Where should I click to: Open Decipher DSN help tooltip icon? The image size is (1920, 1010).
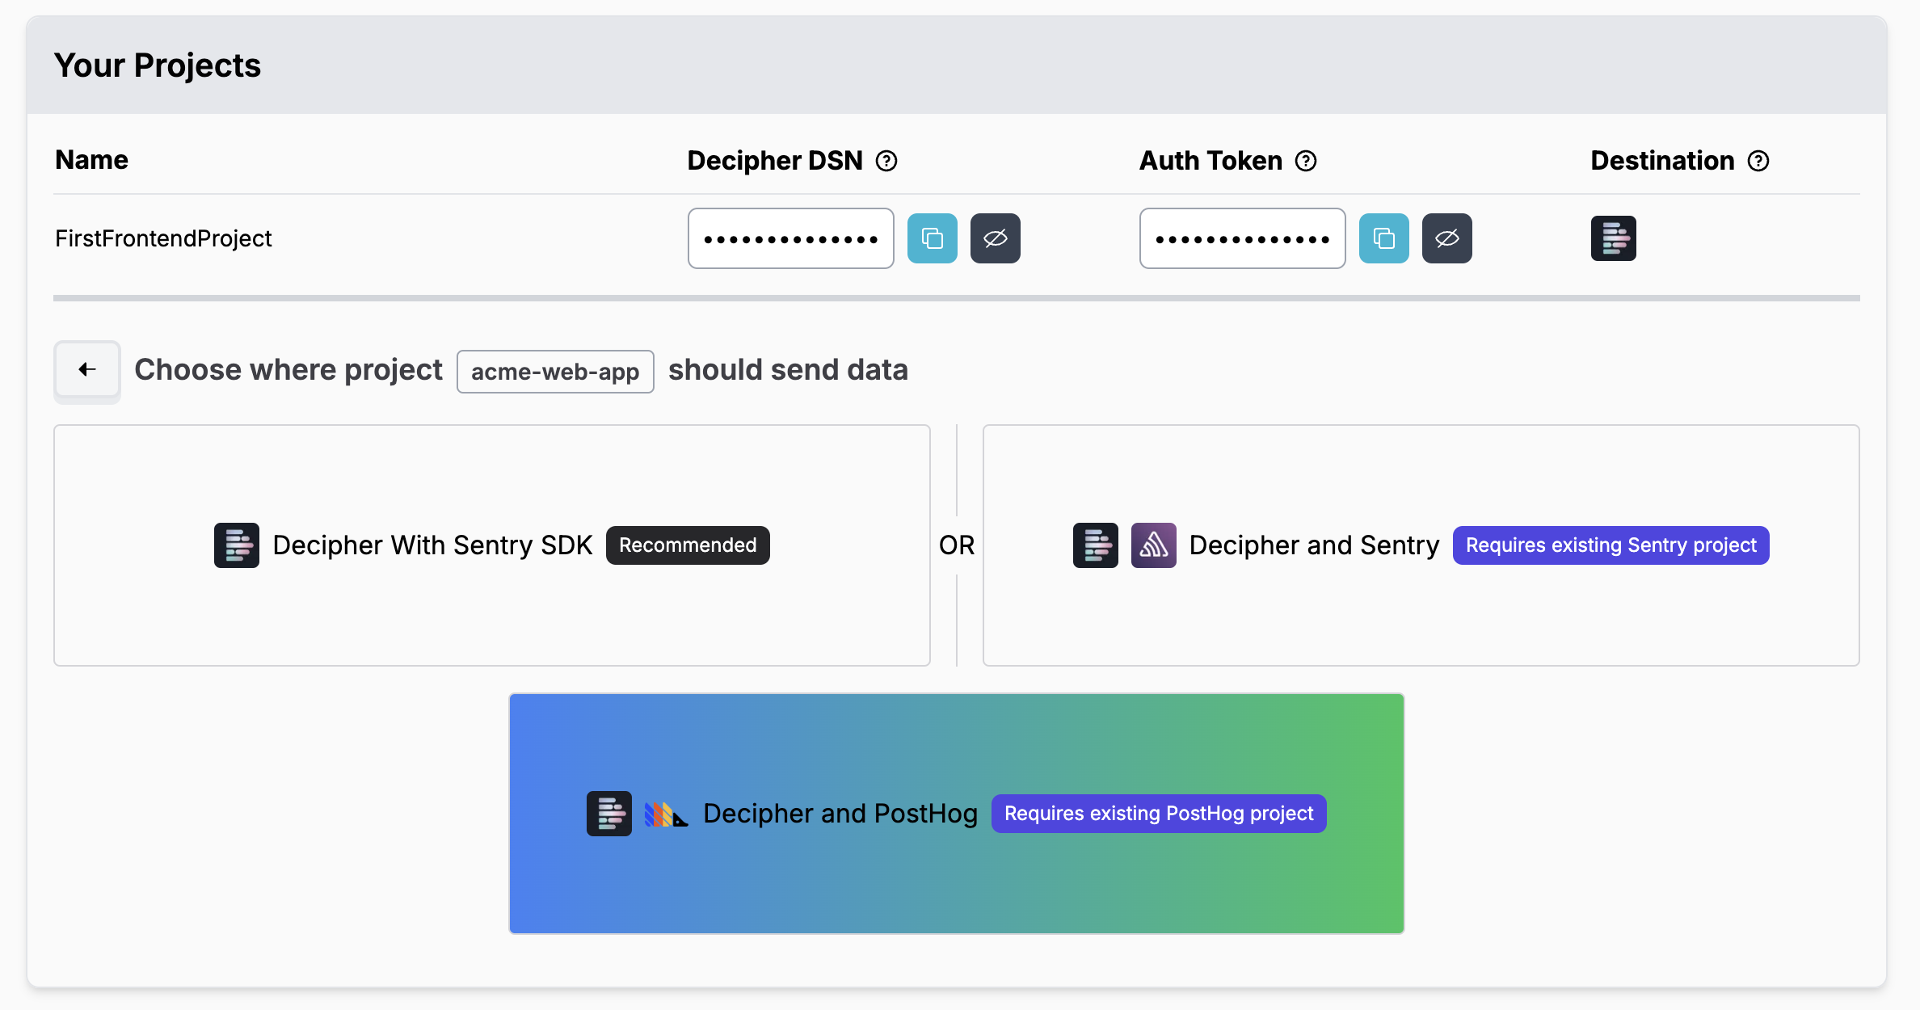(x=886, y=161)
